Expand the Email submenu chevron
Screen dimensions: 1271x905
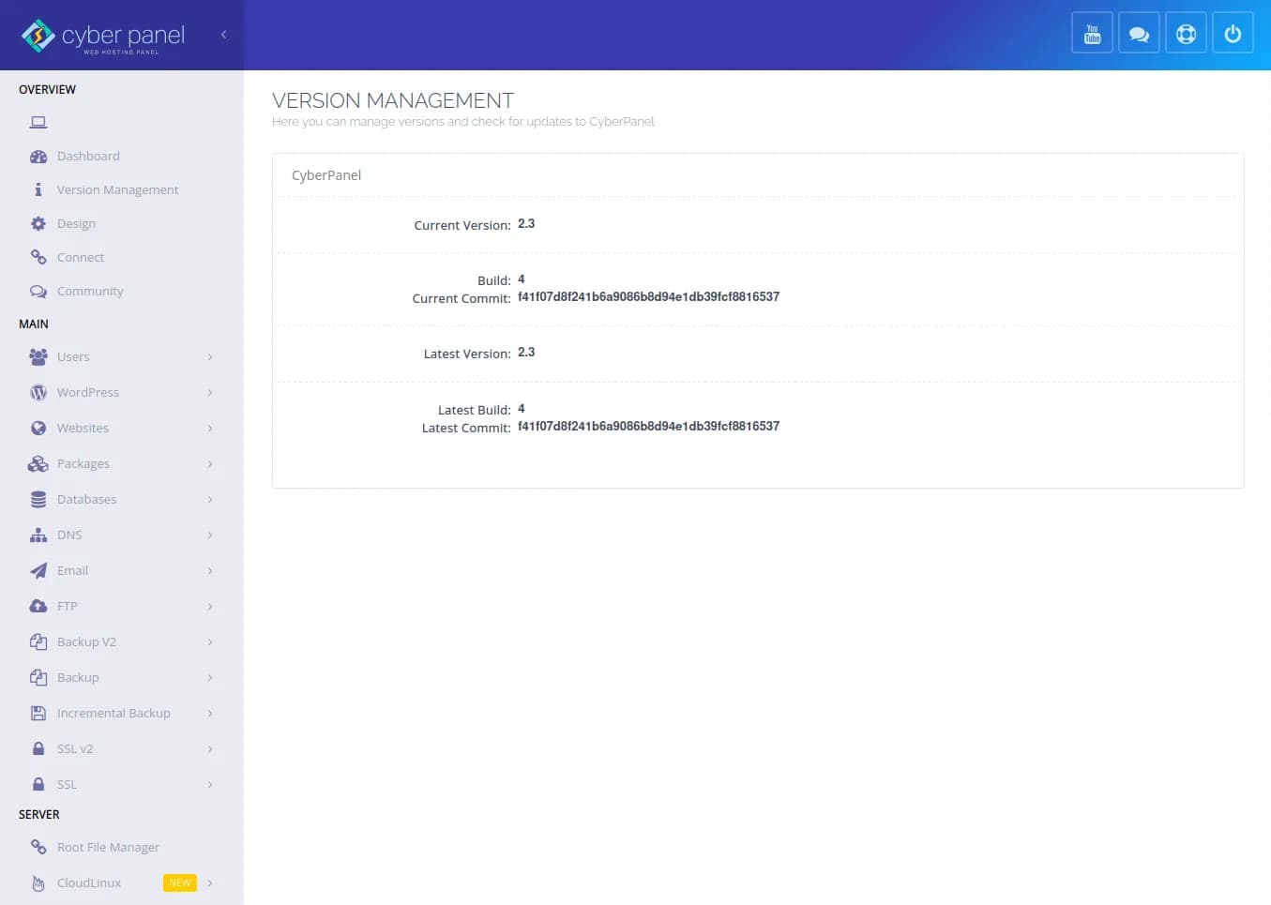pos(210,570)
